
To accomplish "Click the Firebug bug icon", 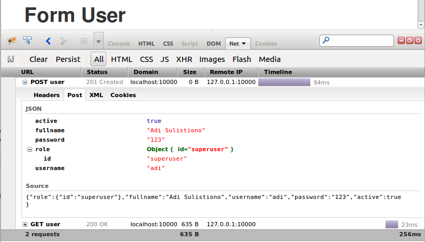I will (12, 40).
